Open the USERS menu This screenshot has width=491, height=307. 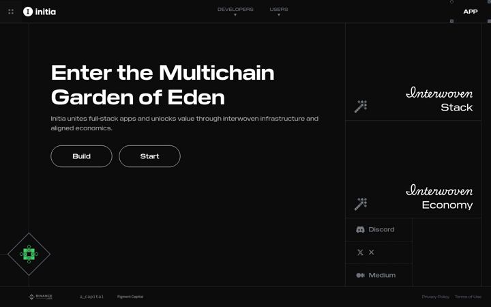click(279, 10)
